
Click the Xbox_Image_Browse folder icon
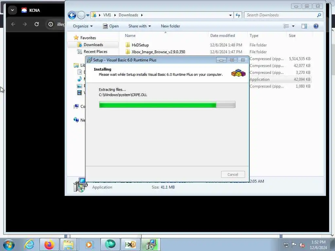[128, 52]
